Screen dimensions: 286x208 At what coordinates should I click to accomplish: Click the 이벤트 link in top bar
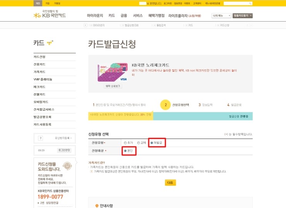(187, 3)
